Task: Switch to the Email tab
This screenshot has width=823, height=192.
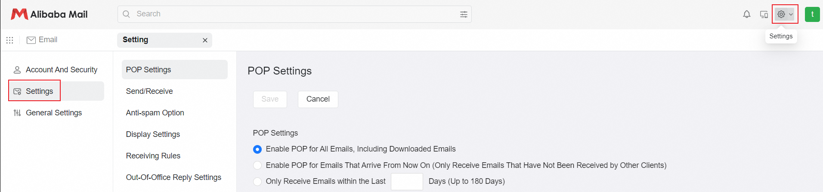Action: [x=42, y=40]
